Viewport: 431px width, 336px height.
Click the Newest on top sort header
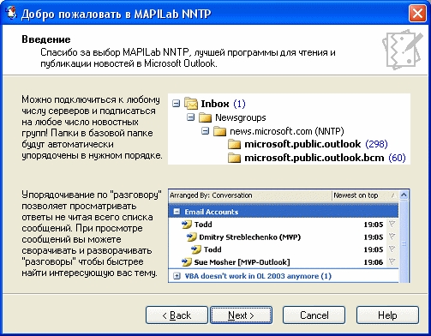[356, 195]
